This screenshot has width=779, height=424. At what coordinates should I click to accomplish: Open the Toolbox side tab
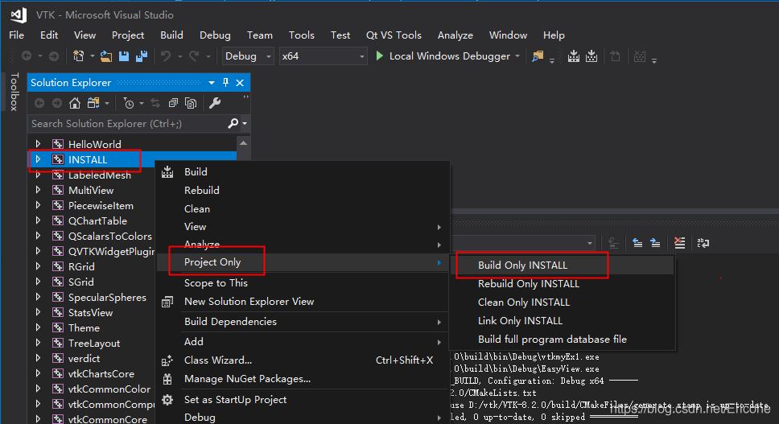coord(14,92)
